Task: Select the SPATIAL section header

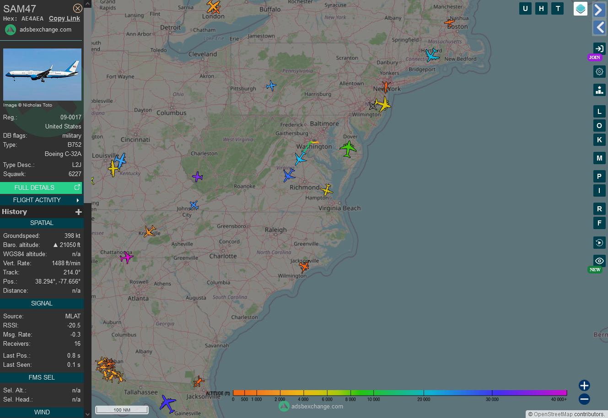Action: point(42,223)
